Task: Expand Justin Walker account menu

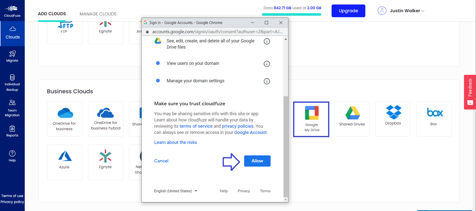Action: (407, 11)
